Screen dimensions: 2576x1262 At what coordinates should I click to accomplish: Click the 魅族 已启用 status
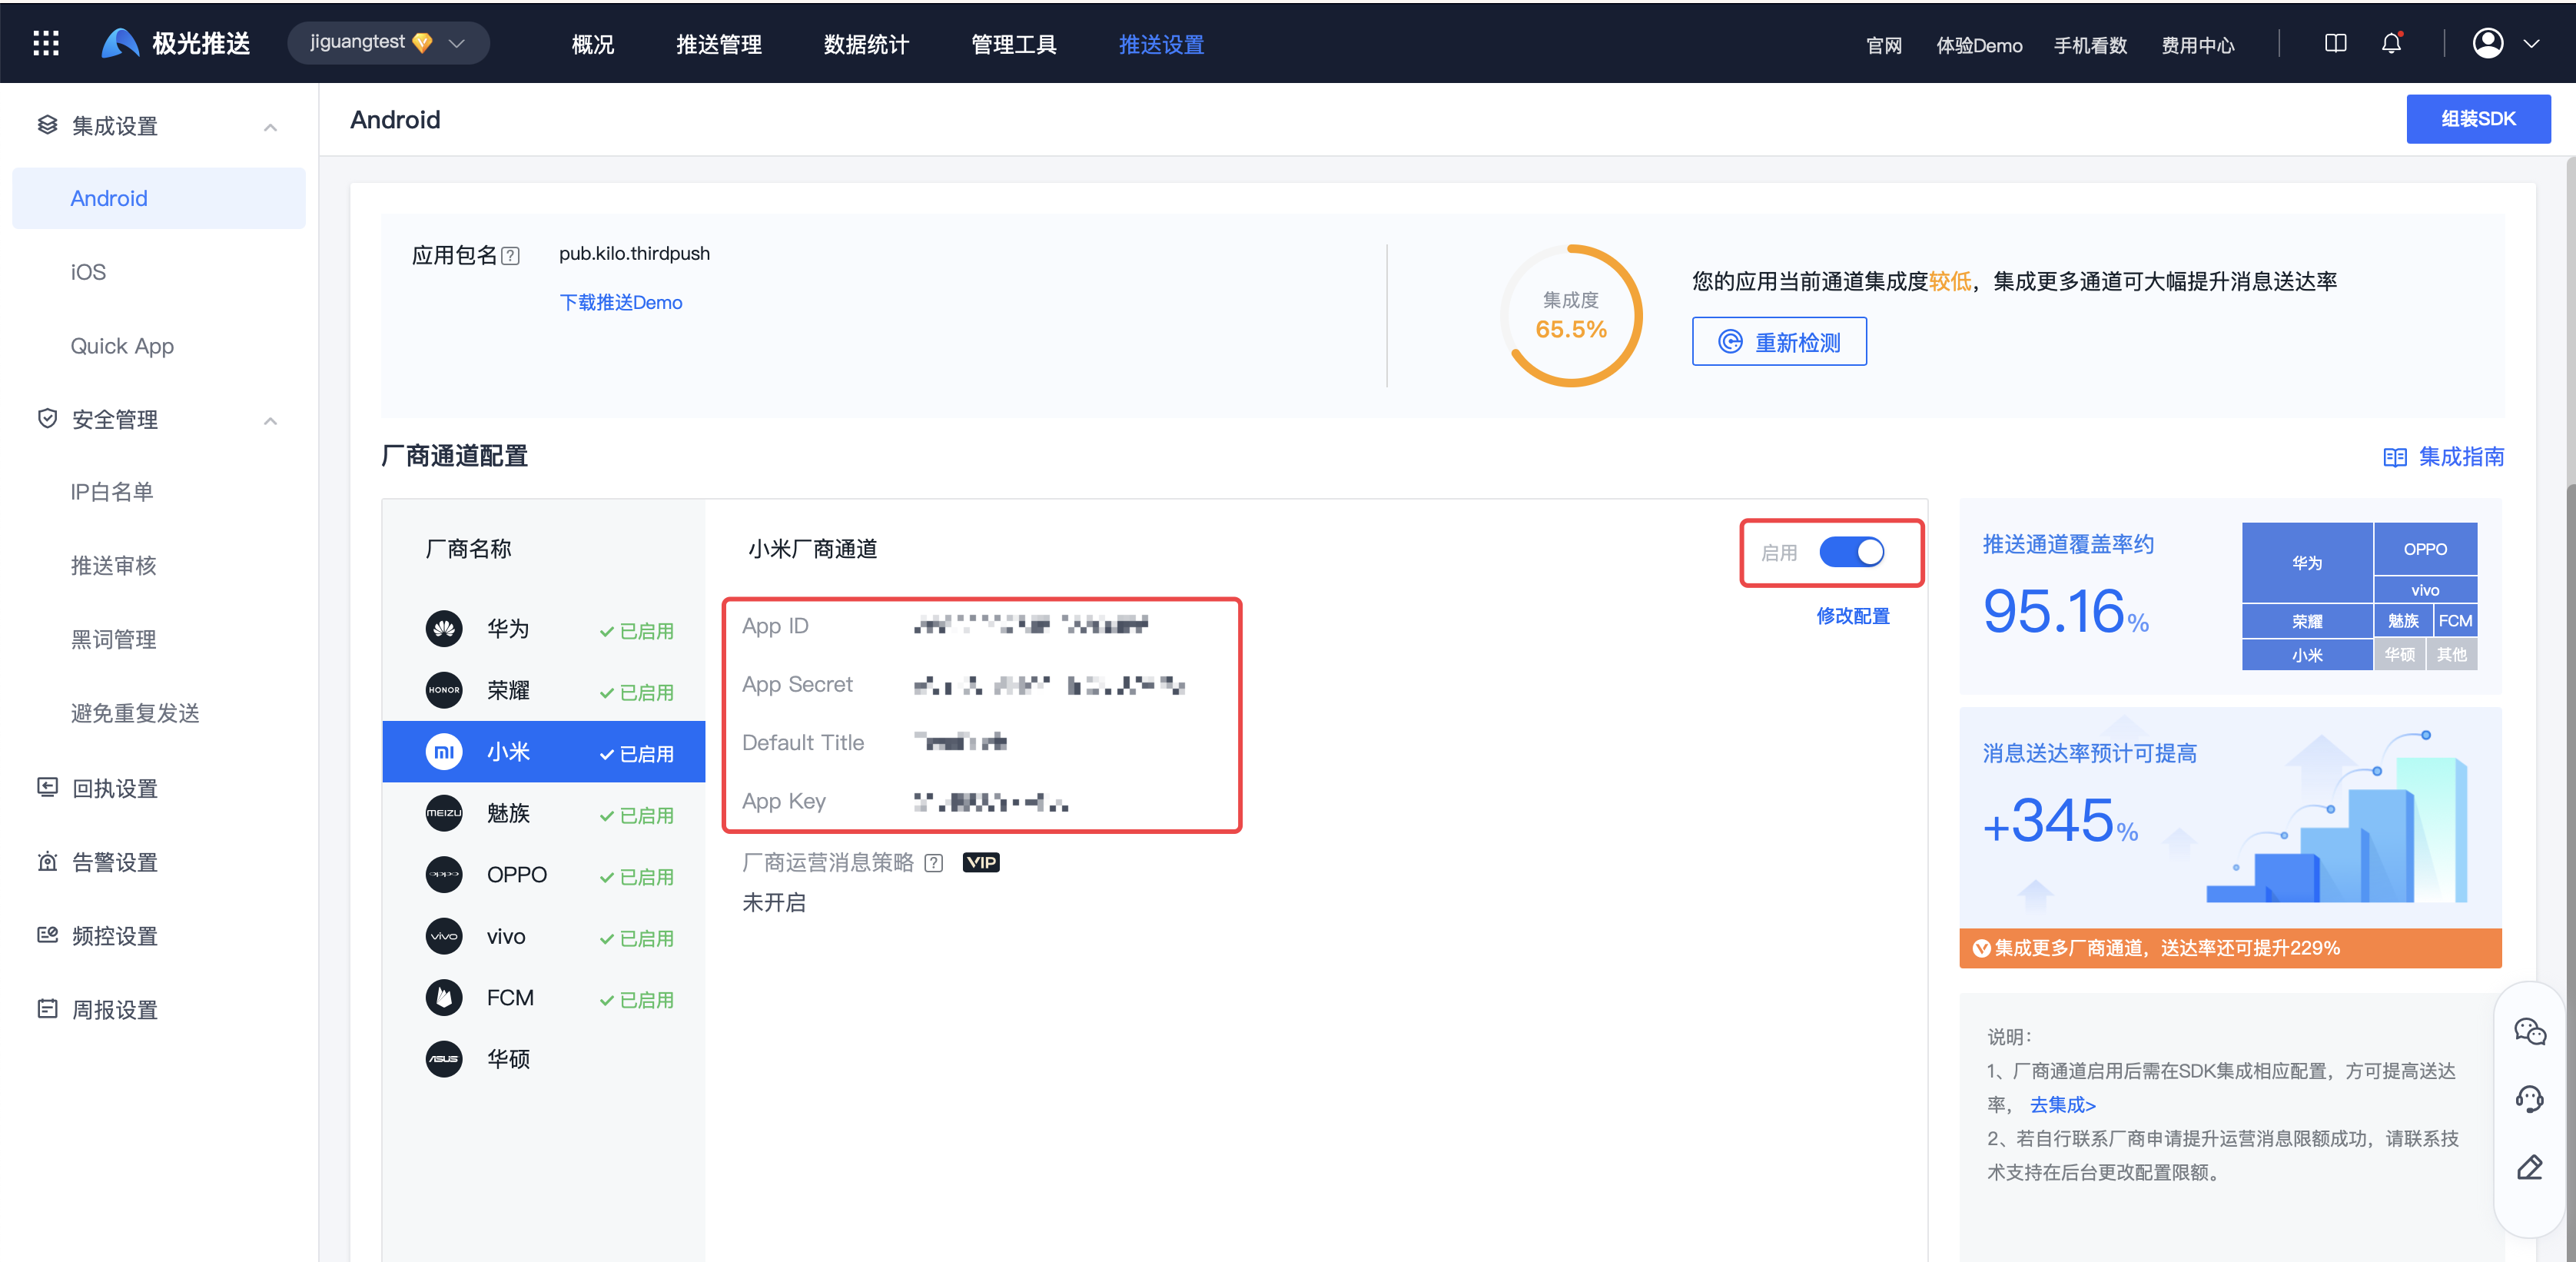[x=636, y=815]
